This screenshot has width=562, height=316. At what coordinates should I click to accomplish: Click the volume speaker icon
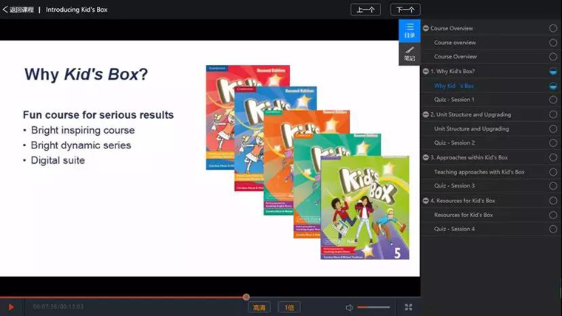[x=349, y=307]
